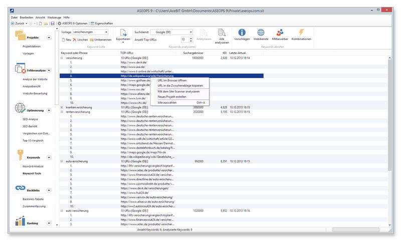Click the Keywords key icon
This screenshot has height=246, width=401.
pos(20,154)
